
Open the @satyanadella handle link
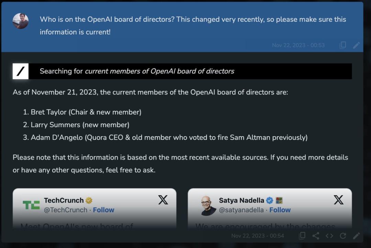241,210
